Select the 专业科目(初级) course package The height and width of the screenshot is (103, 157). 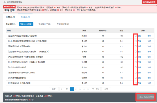pos(26,24)
